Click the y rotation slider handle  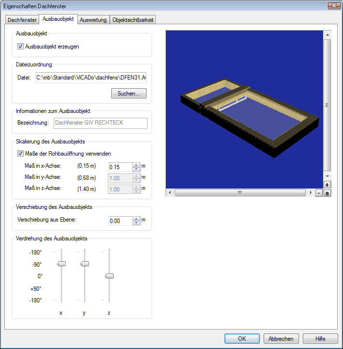point(85,264)
